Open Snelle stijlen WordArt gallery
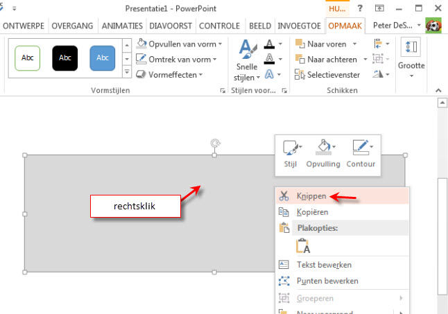The height and width of the screenshot is (314, 448). (247, 60)
